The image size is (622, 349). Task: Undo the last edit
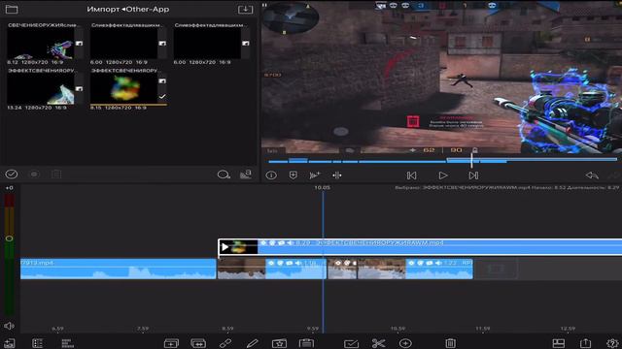click(592, 174)
